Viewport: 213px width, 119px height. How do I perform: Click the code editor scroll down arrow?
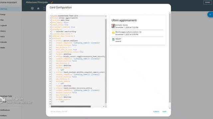click(106, 104)
